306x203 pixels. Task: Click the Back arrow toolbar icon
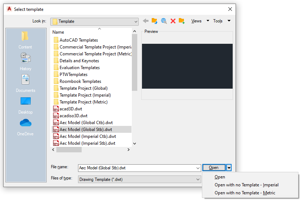pyautogui.click(x=146, y=21)
